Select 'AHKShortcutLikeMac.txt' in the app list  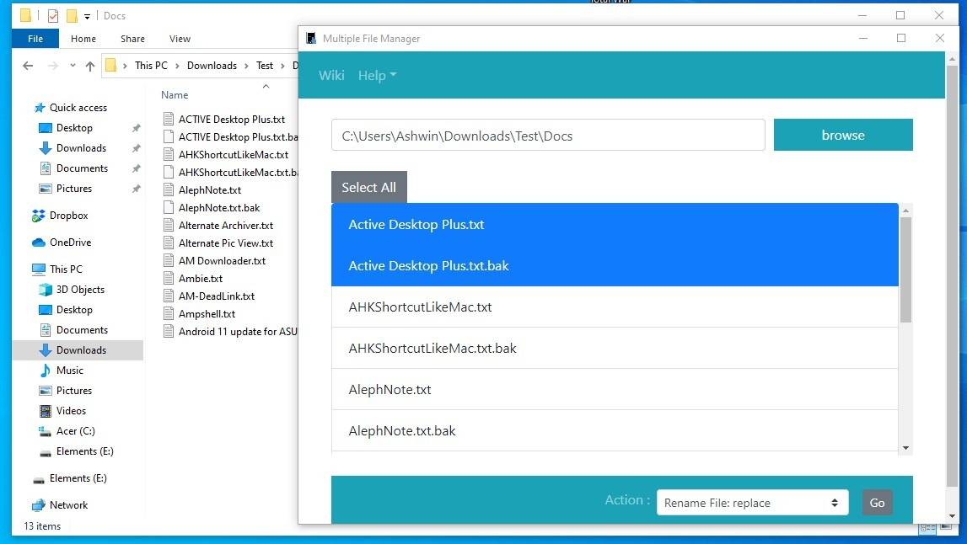[x=615, y=307]
